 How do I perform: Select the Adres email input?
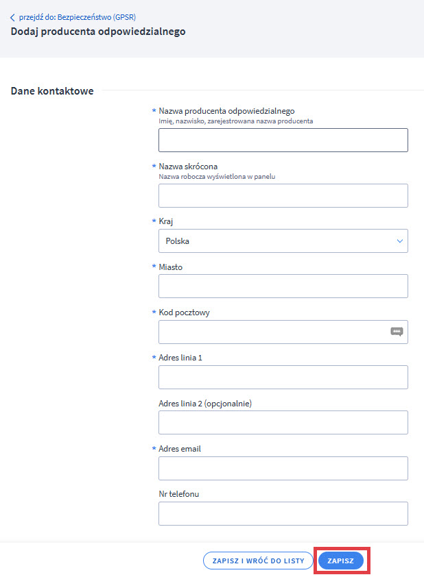283,469
